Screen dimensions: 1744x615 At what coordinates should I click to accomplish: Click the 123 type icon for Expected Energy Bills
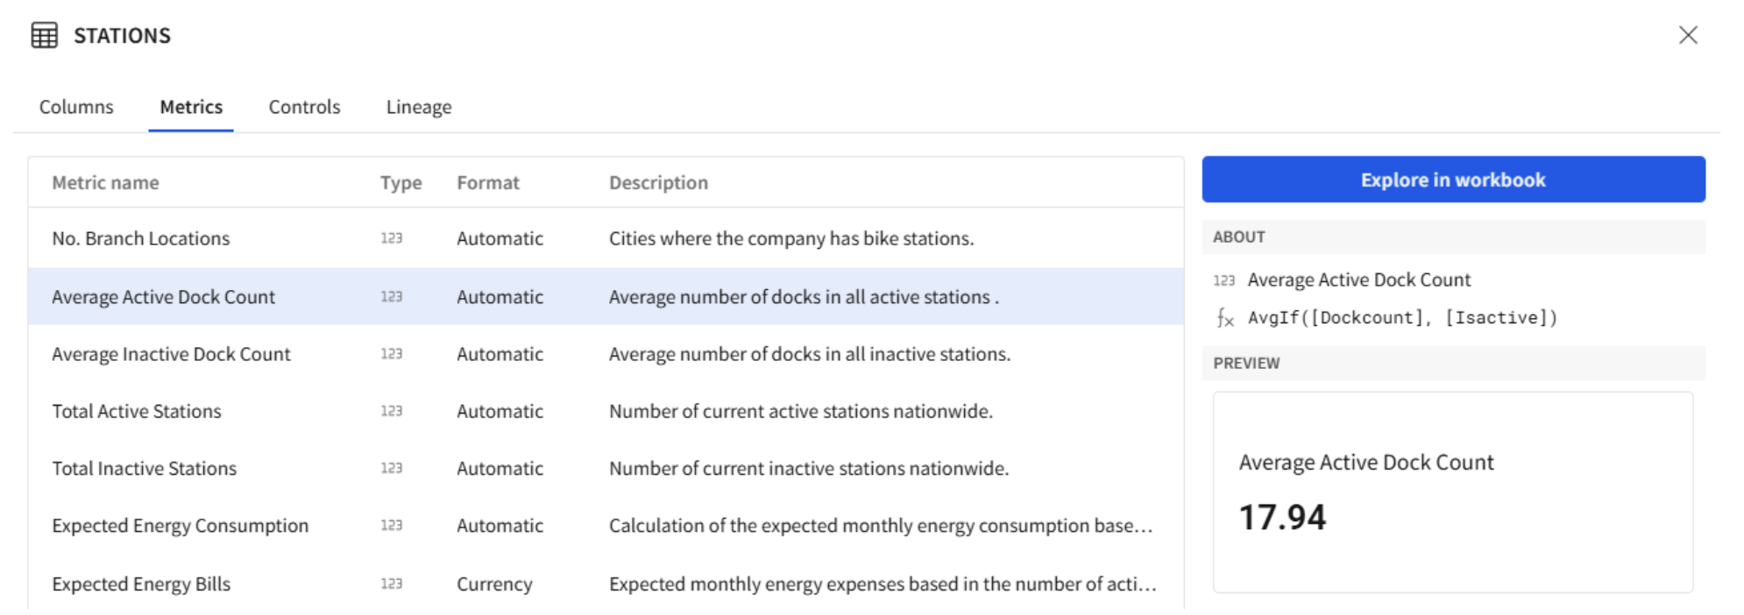pyautogui.click(x=392, y=583)
